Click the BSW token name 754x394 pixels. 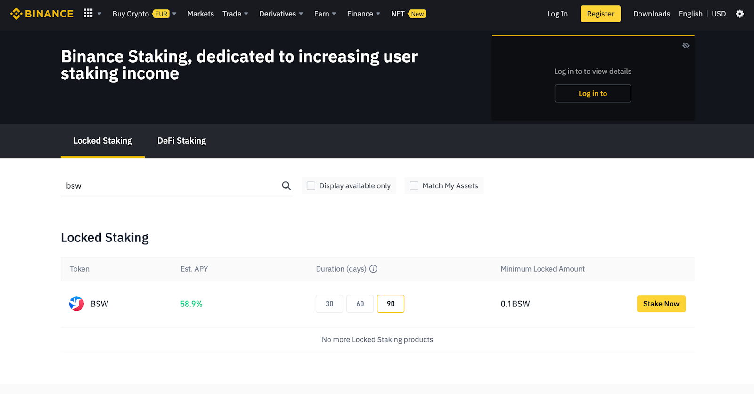(x=99, y=304)
